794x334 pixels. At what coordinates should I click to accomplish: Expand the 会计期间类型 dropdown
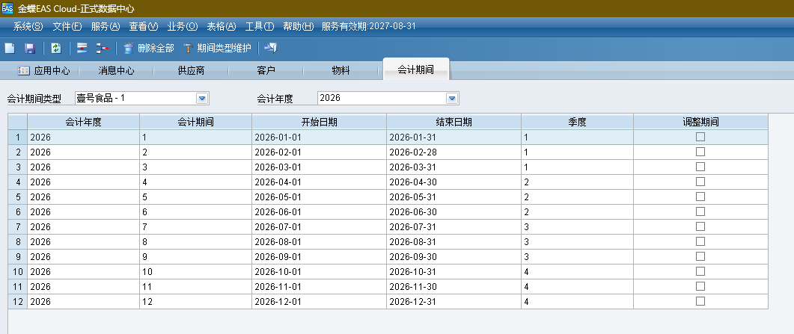click(x=202, y=98)
